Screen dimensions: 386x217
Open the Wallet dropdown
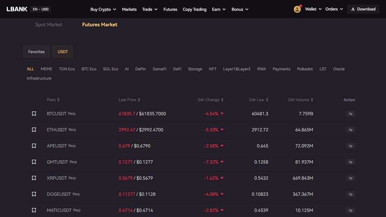[x=313, y=9]
